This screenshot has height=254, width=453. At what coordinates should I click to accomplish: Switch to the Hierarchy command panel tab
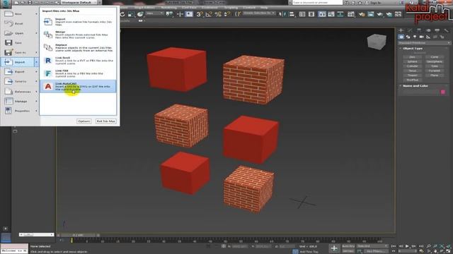[x=419, y=30]
